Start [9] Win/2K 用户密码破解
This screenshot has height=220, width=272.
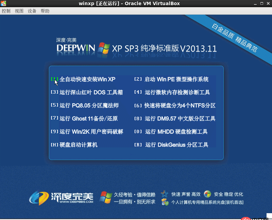(87, 131)
